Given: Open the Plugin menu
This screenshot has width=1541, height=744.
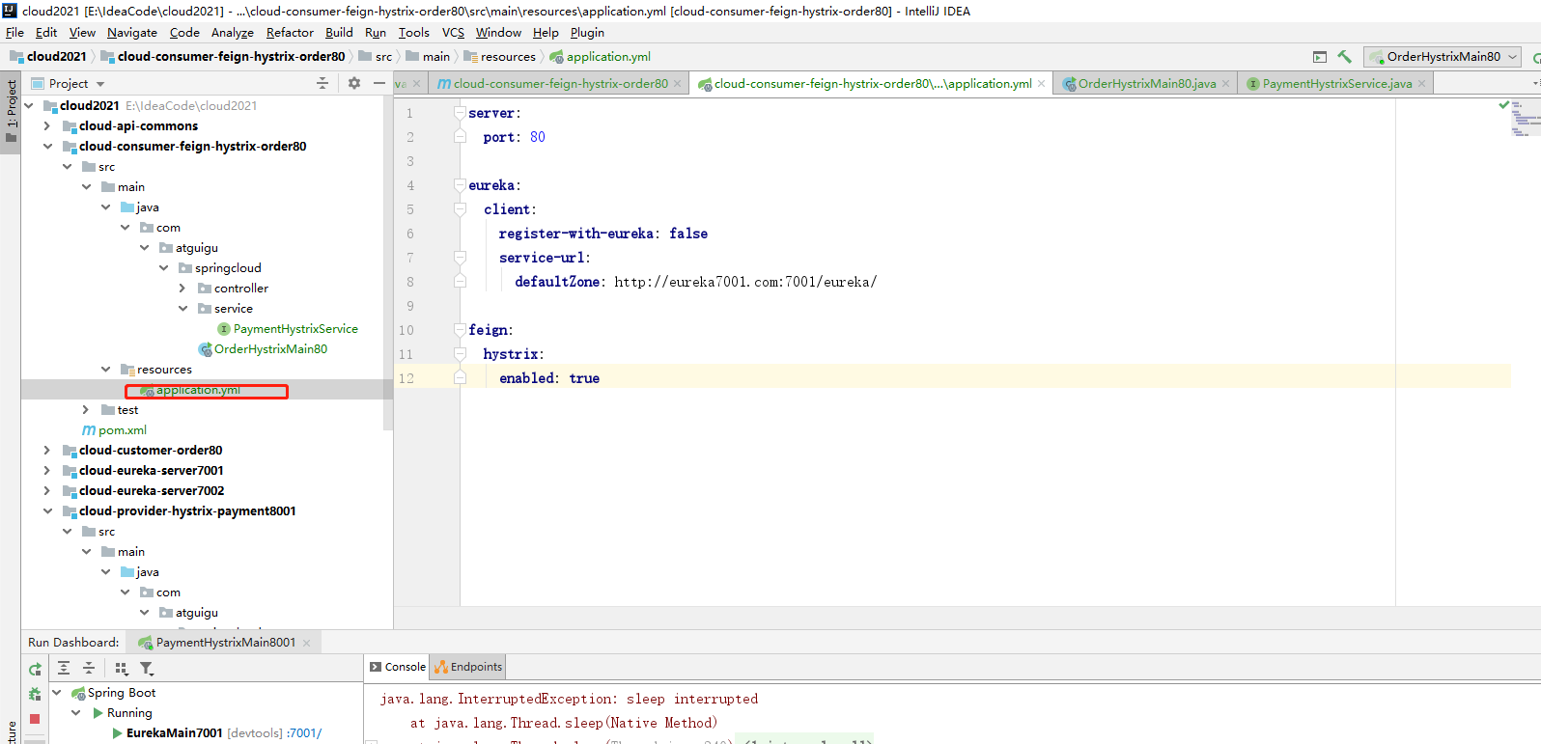Looking at the screenshot, I should [x=587, y=33].
